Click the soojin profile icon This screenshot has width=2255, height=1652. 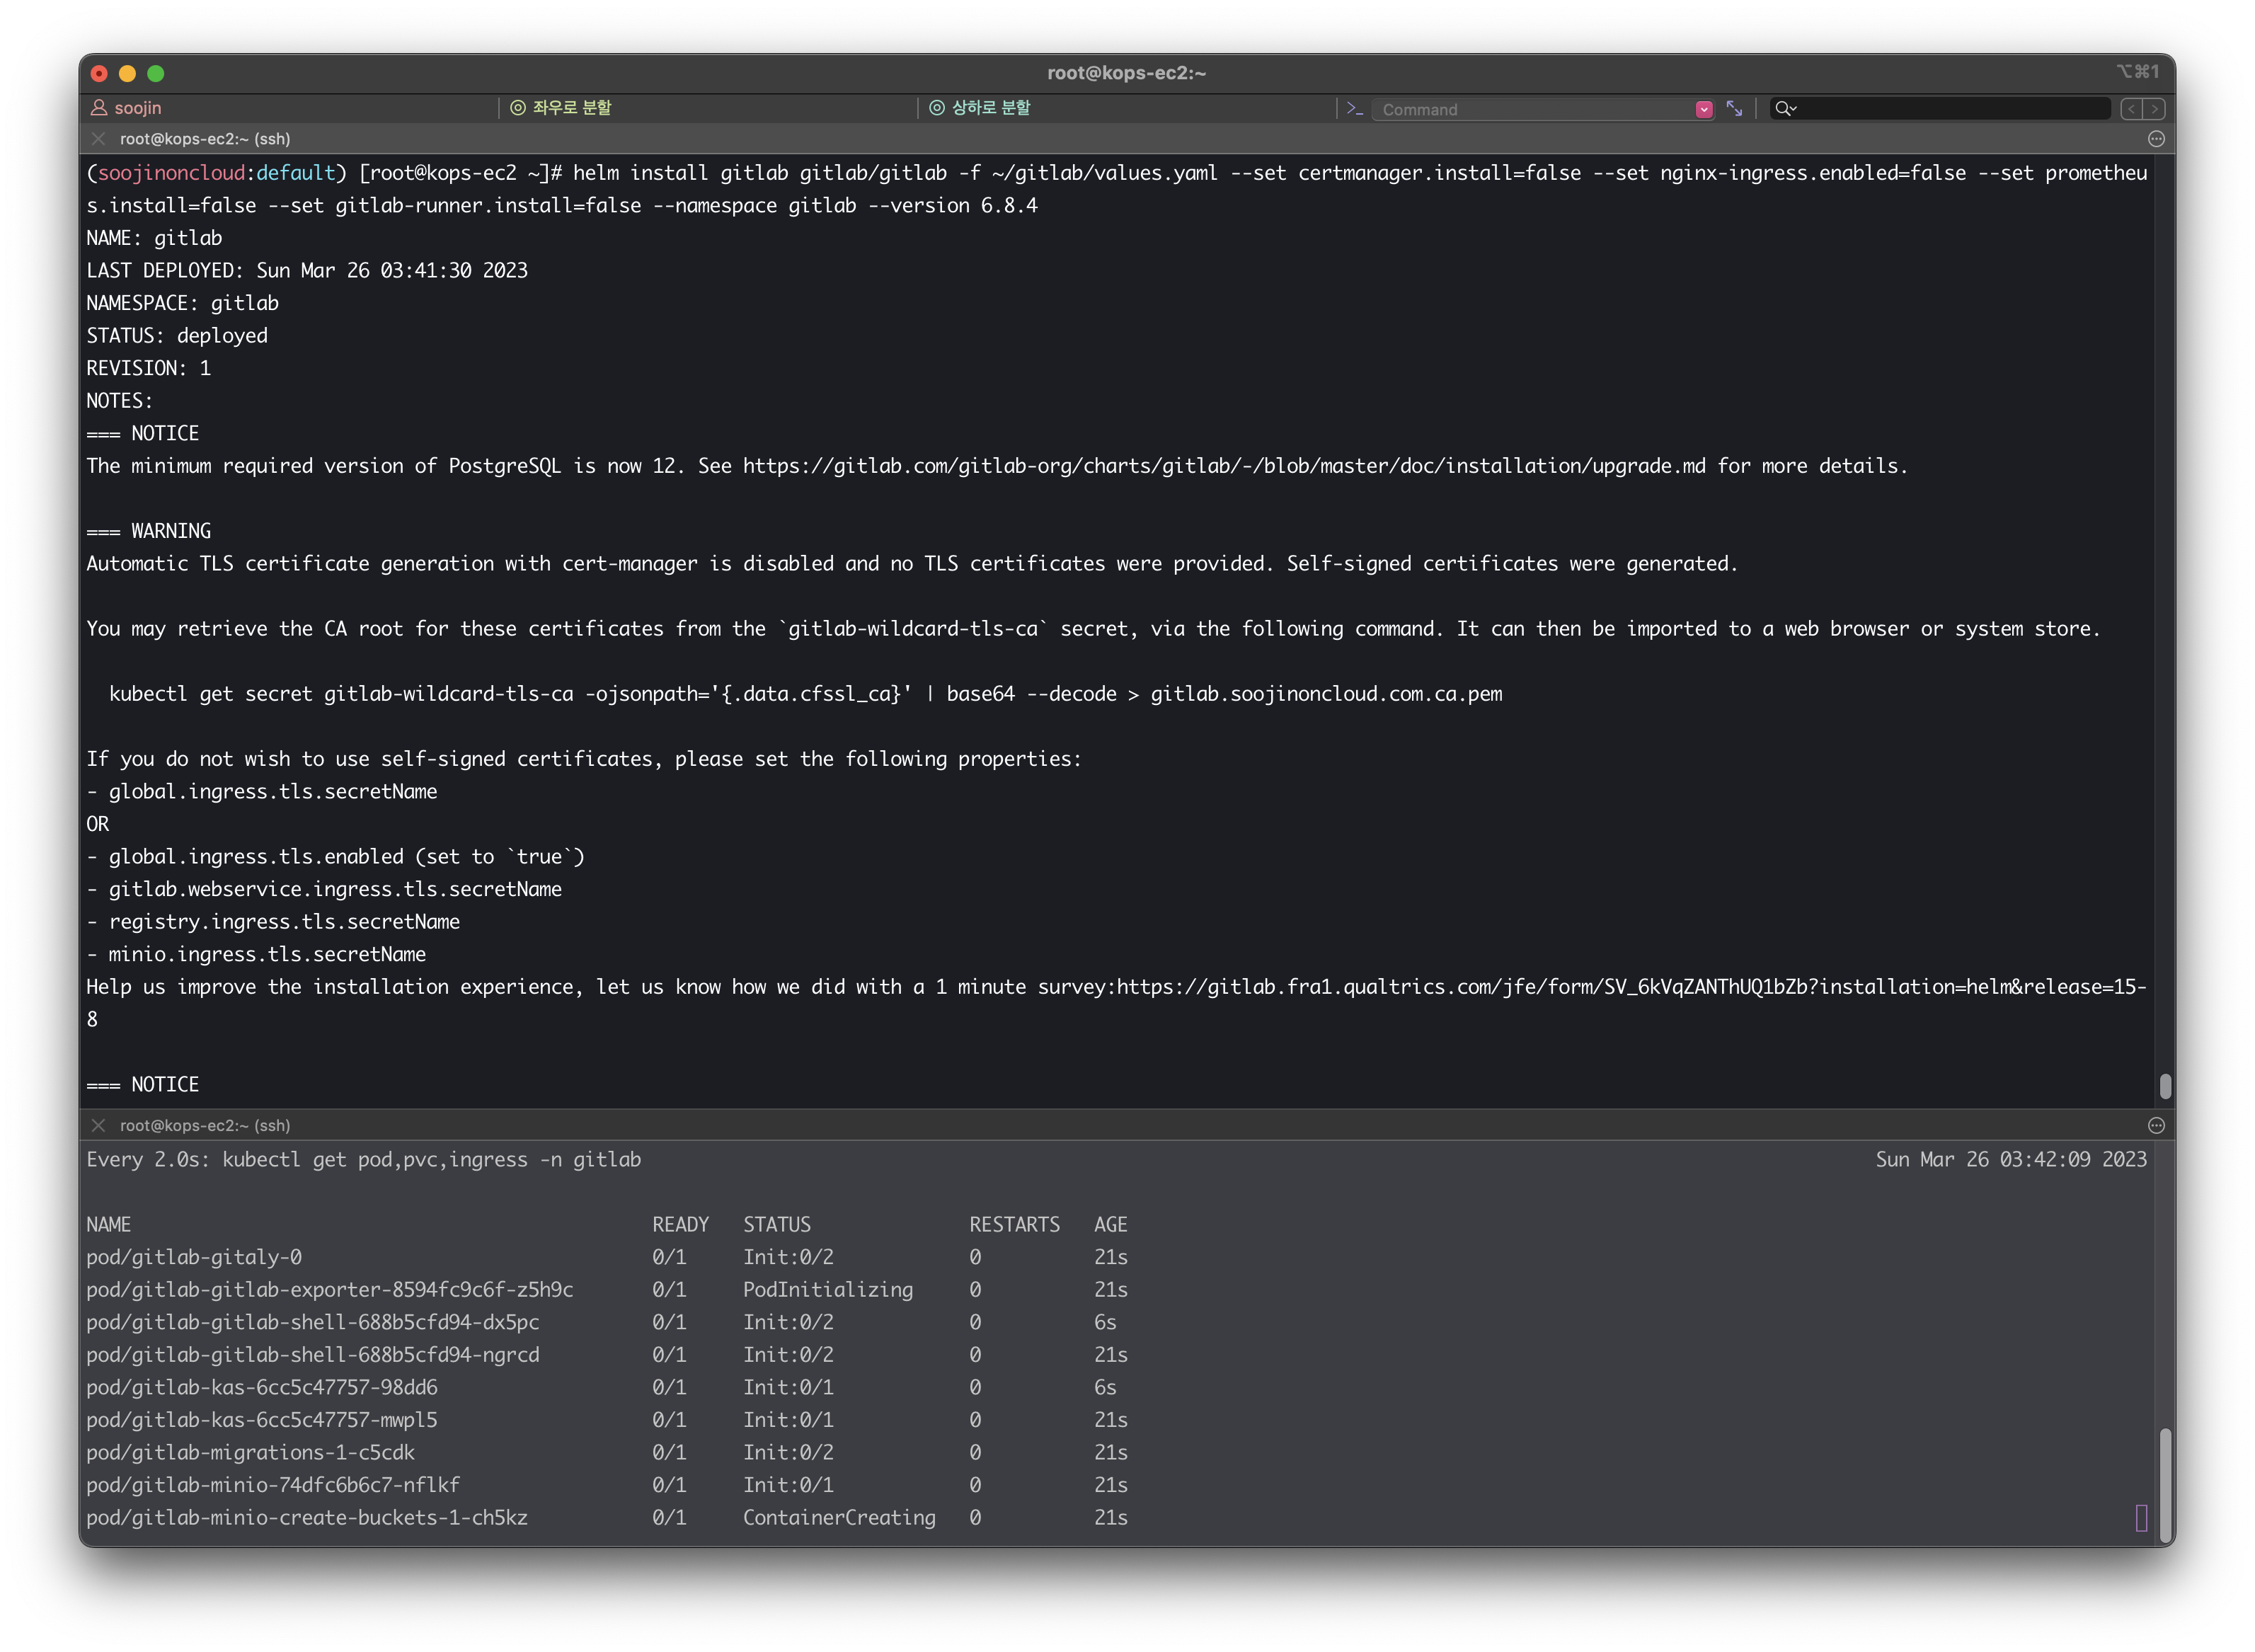coord(98,107)
